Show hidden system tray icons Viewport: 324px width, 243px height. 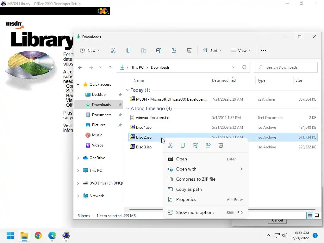pos(268,235)
